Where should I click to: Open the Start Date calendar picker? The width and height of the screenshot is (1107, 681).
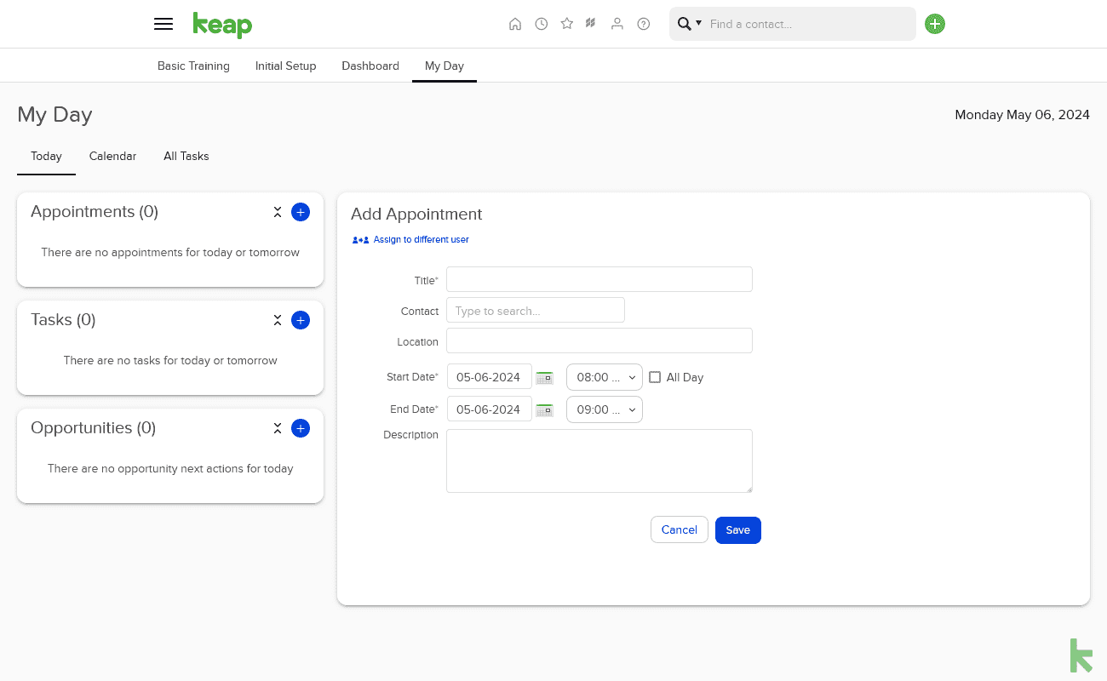tap(545, 377)
